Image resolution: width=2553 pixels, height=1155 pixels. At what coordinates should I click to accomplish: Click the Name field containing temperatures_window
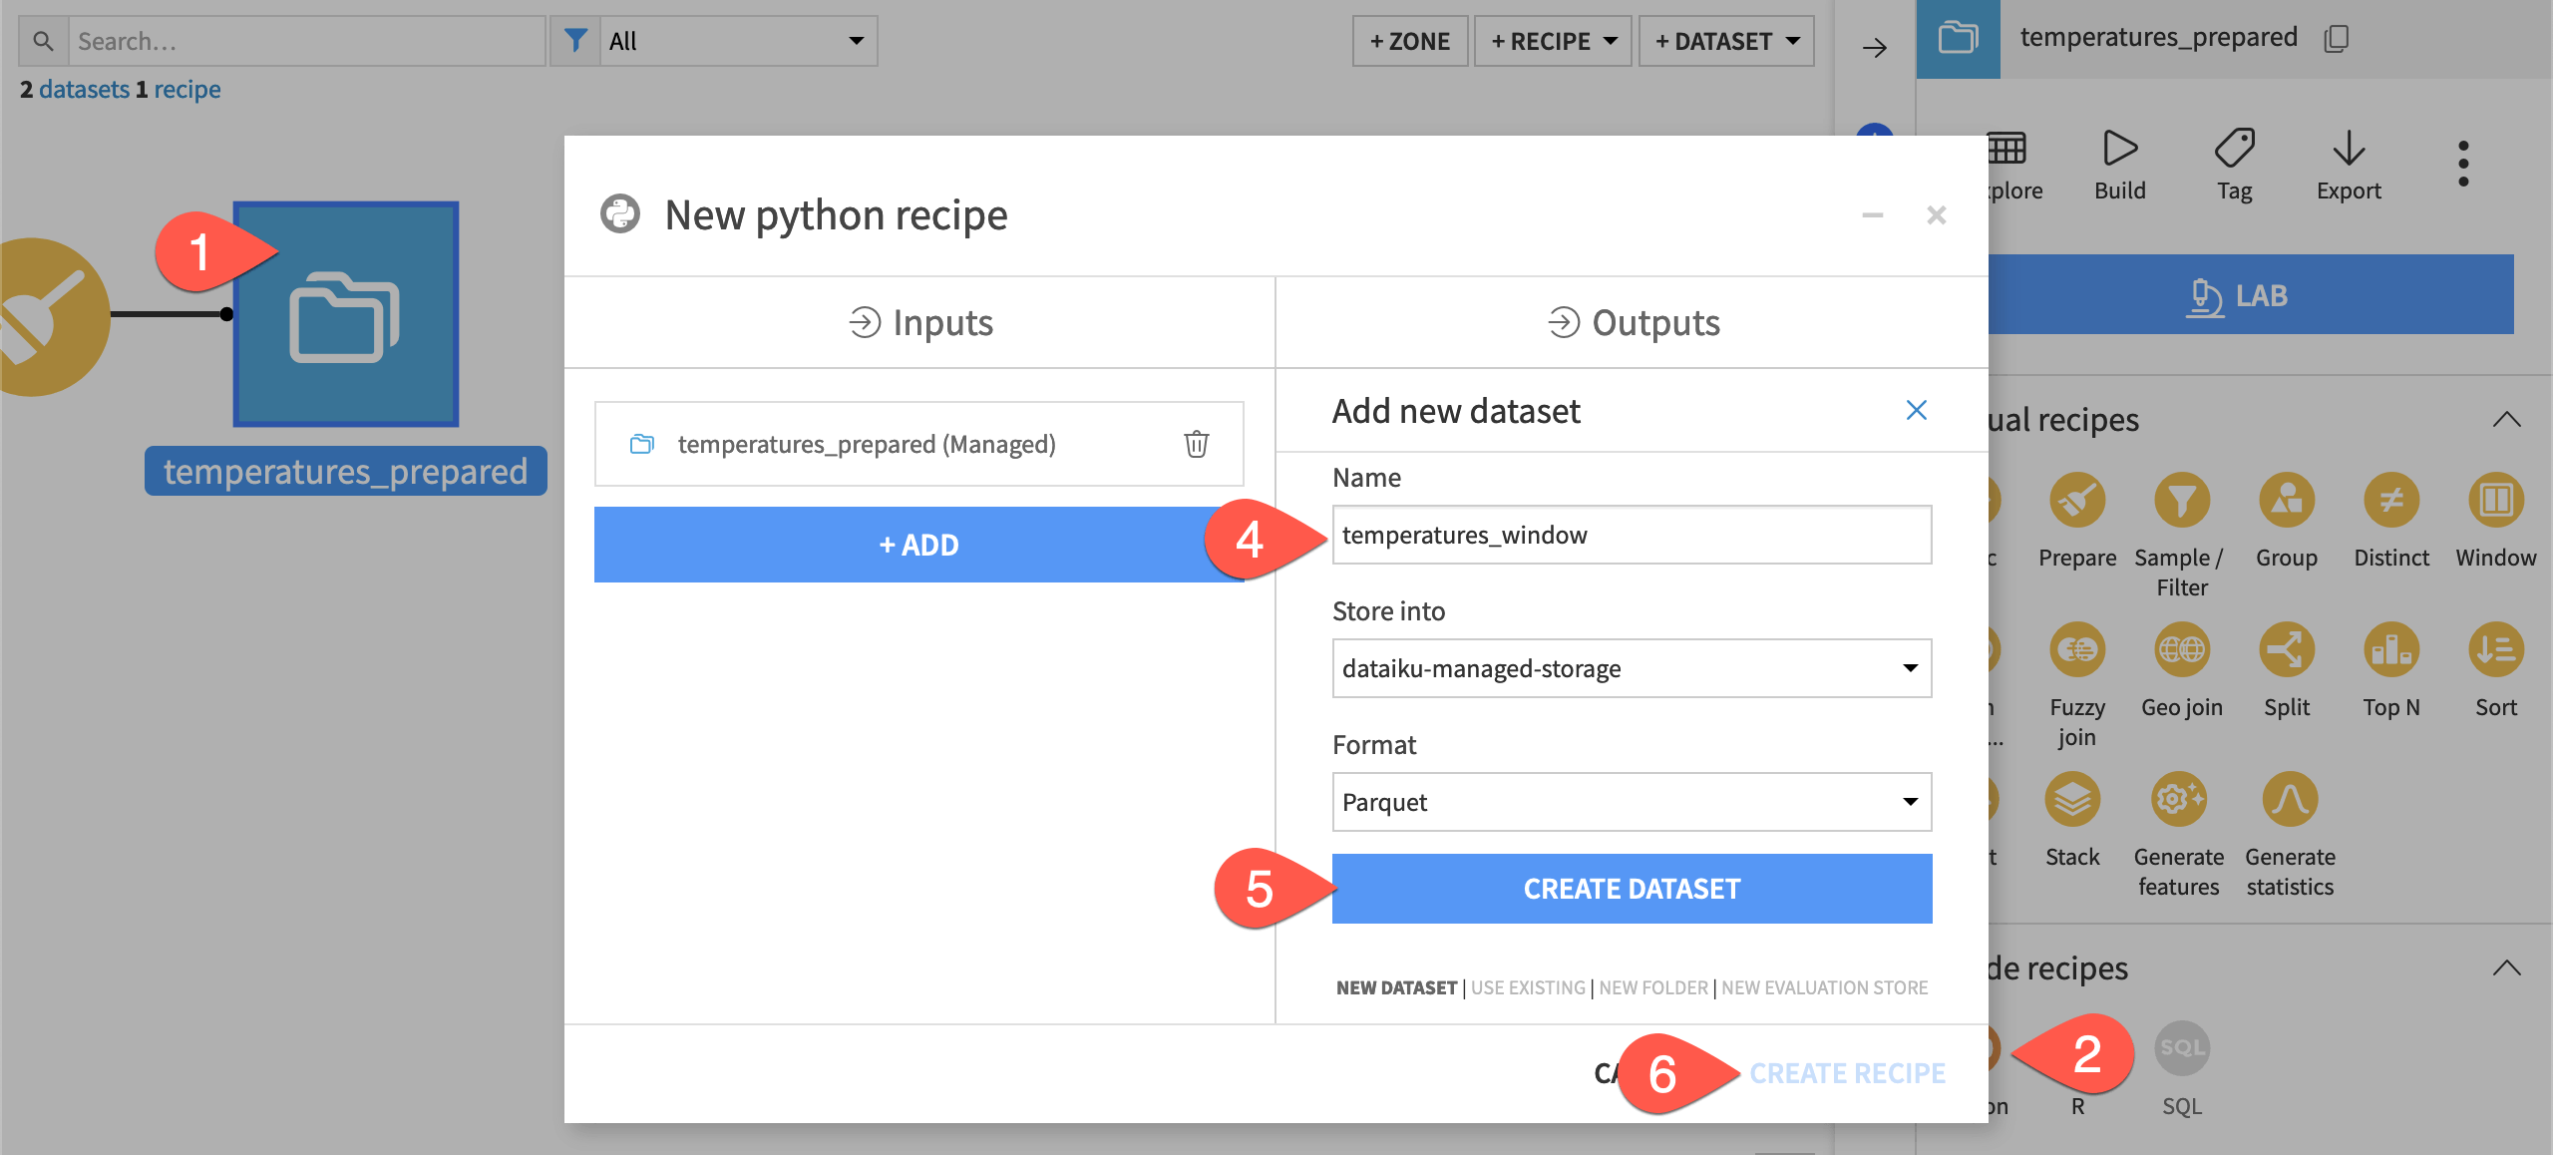(x=1632, y=535)
